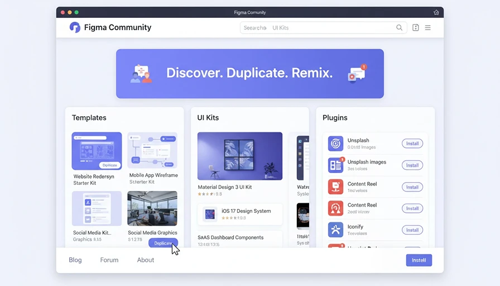This screenshot has height=286, width=500.
Task: Click the first Content Reel plugin icon
Action: pos(335,187)
